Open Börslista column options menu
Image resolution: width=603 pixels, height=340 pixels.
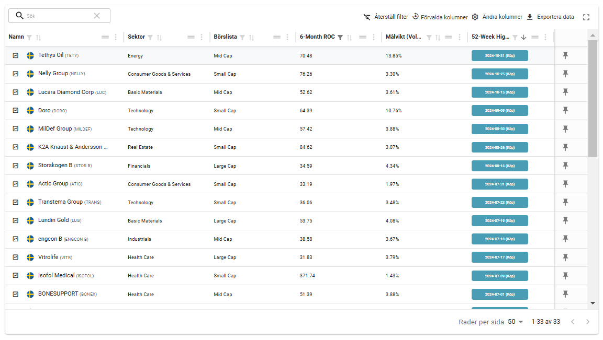[x=287, y=37]
